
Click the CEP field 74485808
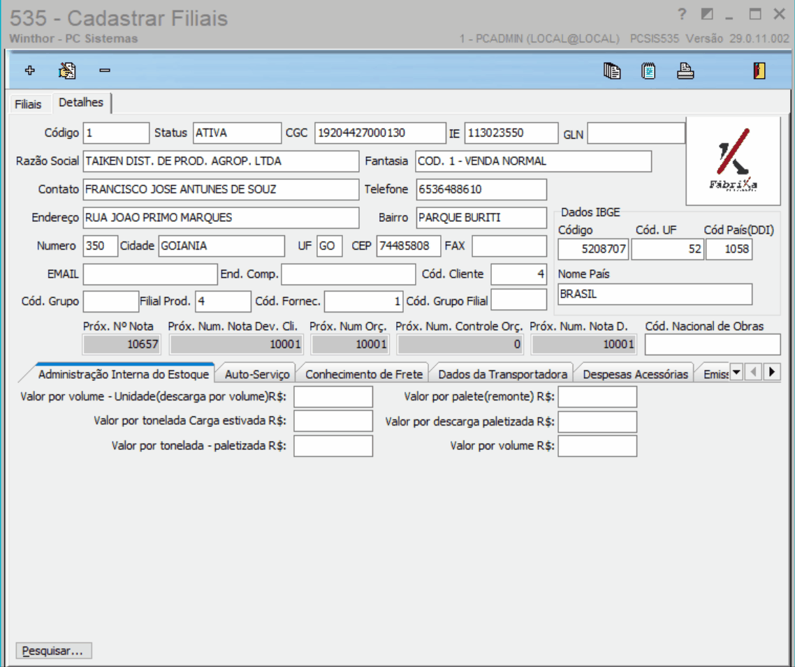[x=409, y=246]
